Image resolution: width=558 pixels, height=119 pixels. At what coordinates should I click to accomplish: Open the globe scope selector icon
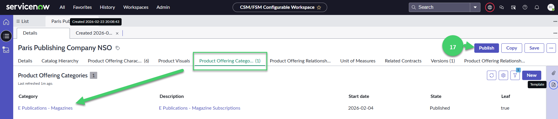click(x=490, y=7)
